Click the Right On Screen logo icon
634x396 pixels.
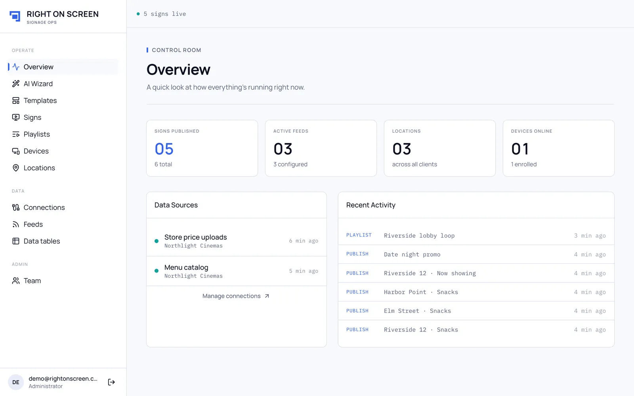15,16
